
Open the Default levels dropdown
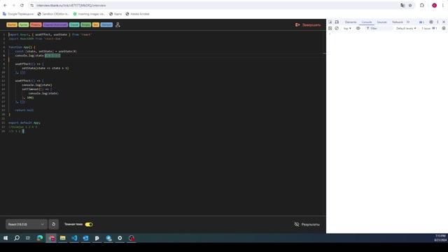click(406, 28)
